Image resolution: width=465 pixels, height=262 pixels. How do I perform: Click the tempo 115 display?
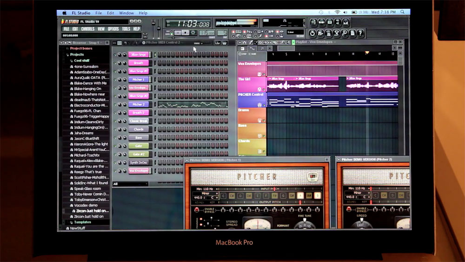coord(207,33)
